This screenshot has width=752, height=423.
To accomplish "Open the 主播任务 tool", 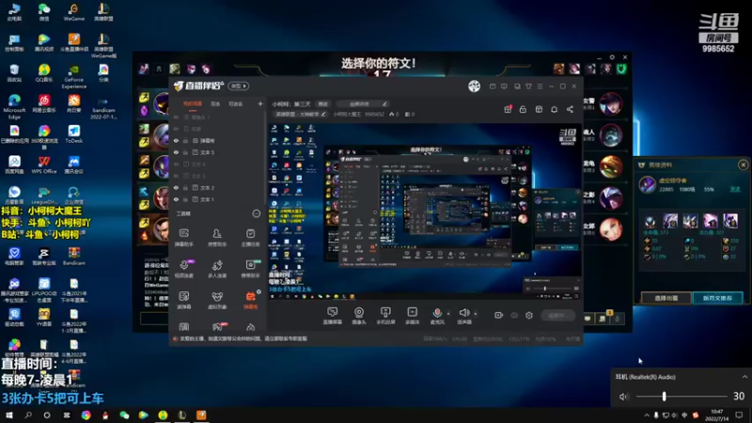I will tap(250, 238).
